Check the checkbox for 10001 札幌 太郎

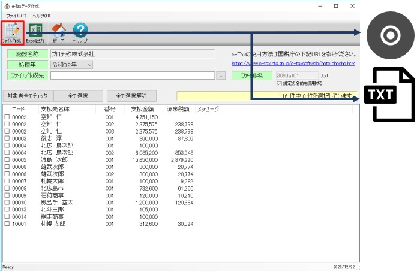7,223
